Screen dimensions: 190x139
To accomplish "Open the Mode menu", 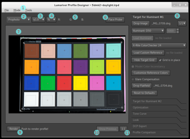I will pyautogui.click(x=17, y=10).
